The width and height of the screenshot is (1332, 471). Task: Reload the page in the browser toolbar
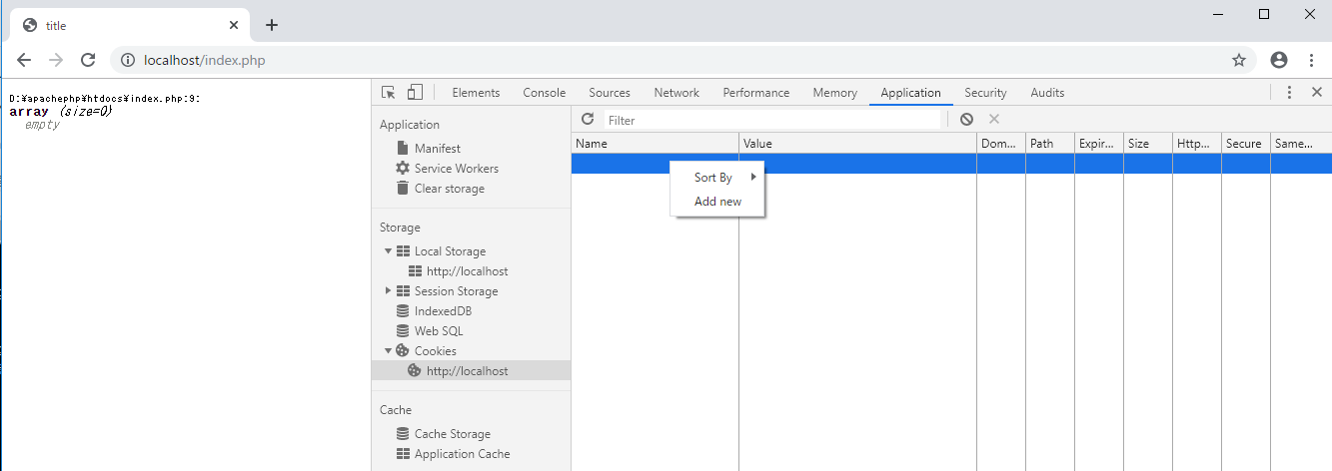pyautogui.click(x=88, y=60)
